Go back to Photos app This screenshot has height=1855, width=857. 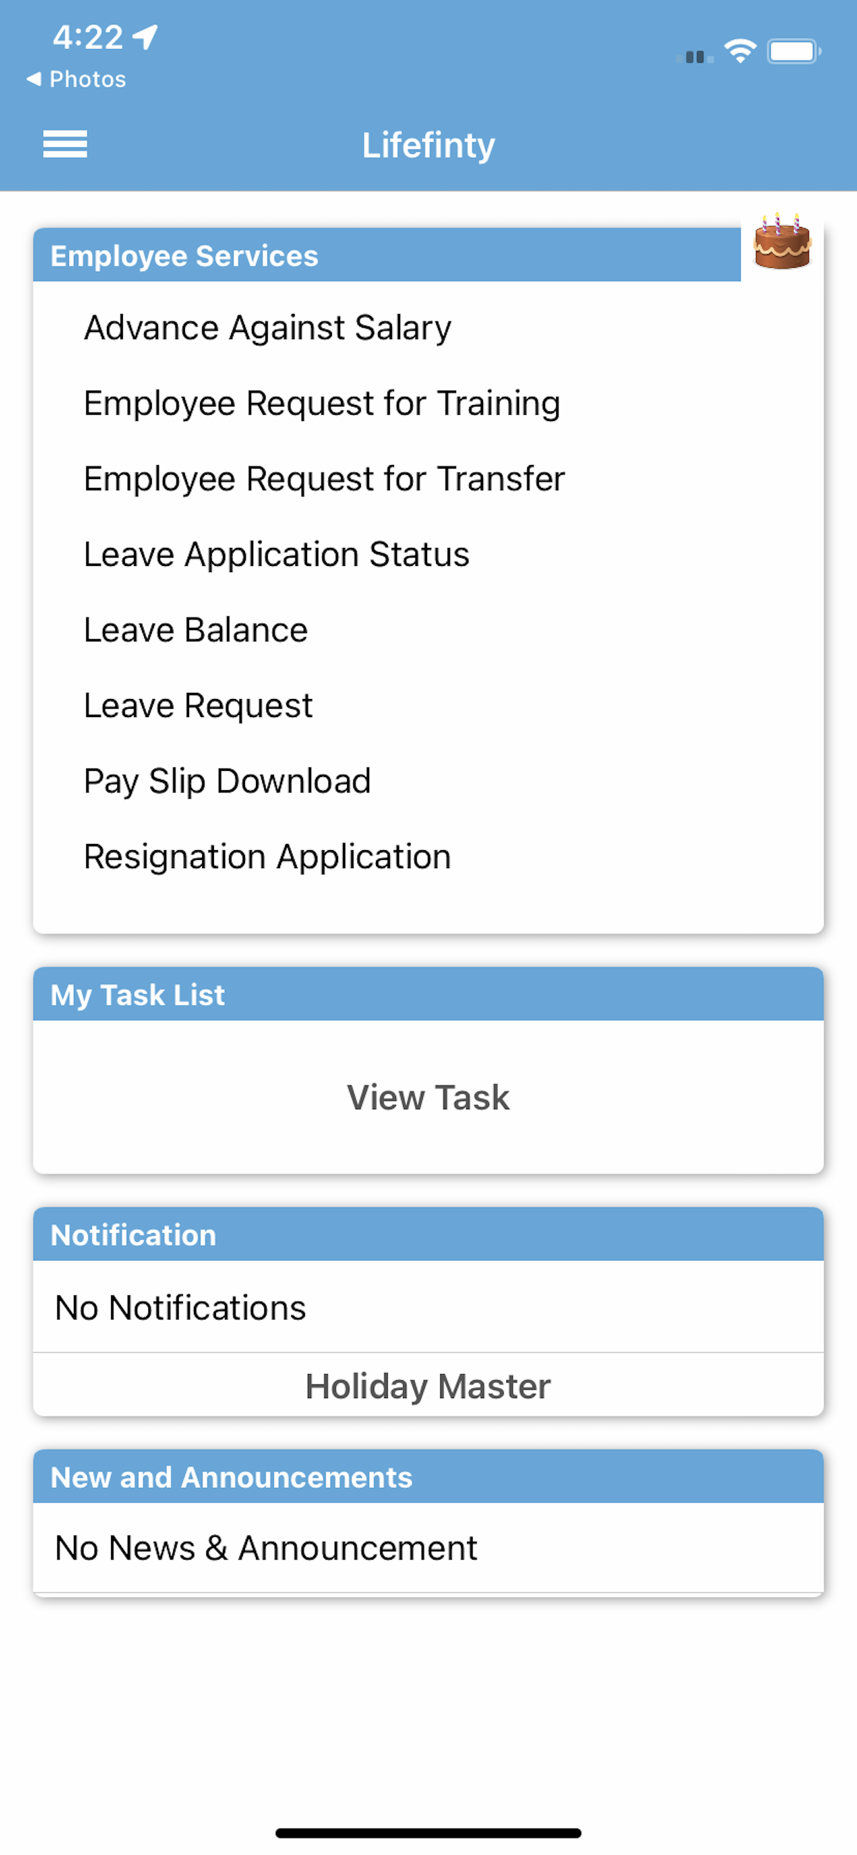[x=77, y=79]
